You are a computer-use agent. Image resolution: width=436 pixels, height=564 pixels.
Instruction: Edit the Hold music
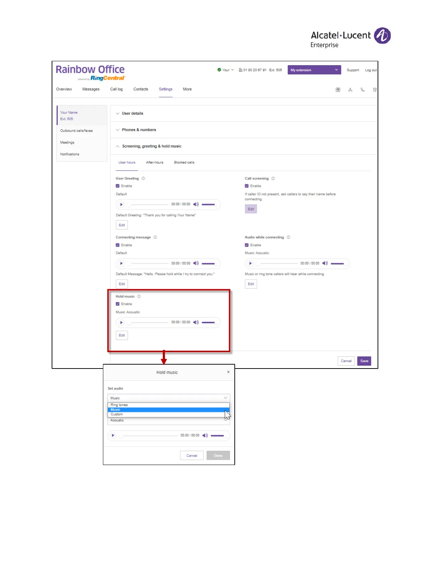coord(122,335)
